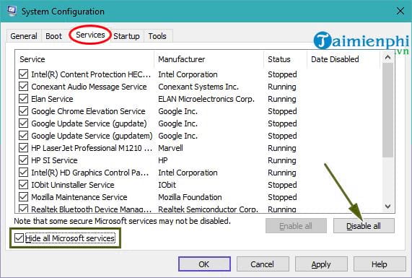
Task: Open the Tools tab
Action: click(x=157, y=36)
